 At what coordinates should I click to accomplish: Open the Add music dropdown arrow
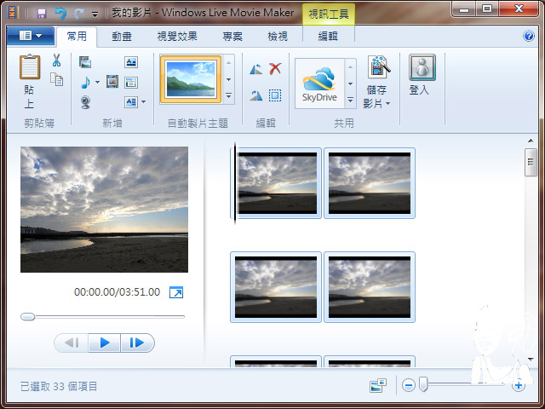point(98,83)
